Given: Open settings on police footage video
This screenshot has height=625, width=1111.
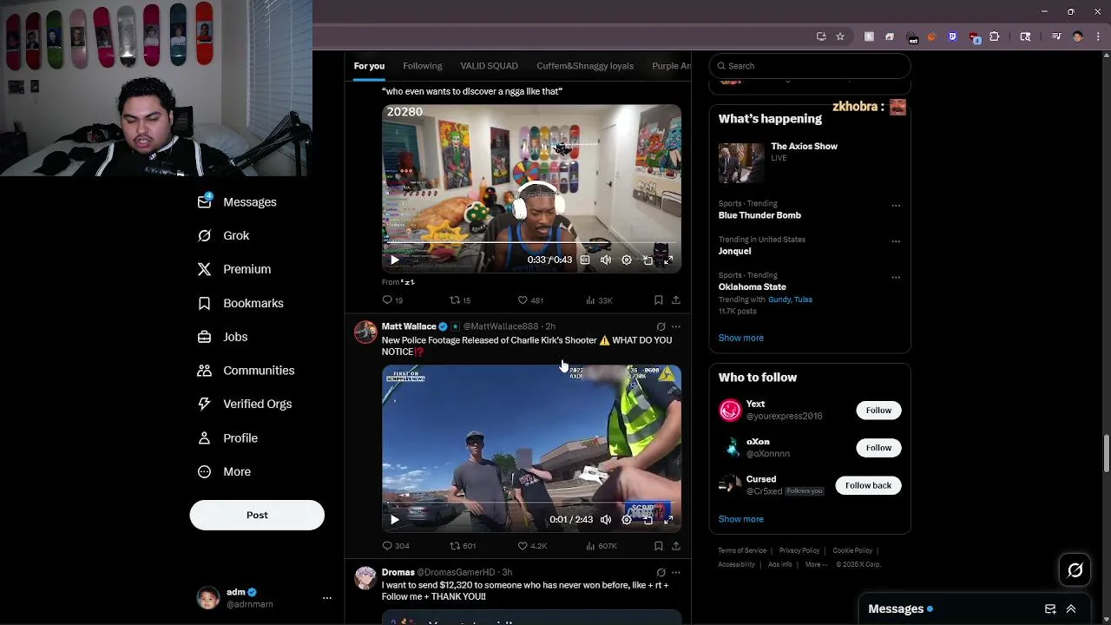Looking at the screenshot, I should pyautogui.click(x=627, y=520).
